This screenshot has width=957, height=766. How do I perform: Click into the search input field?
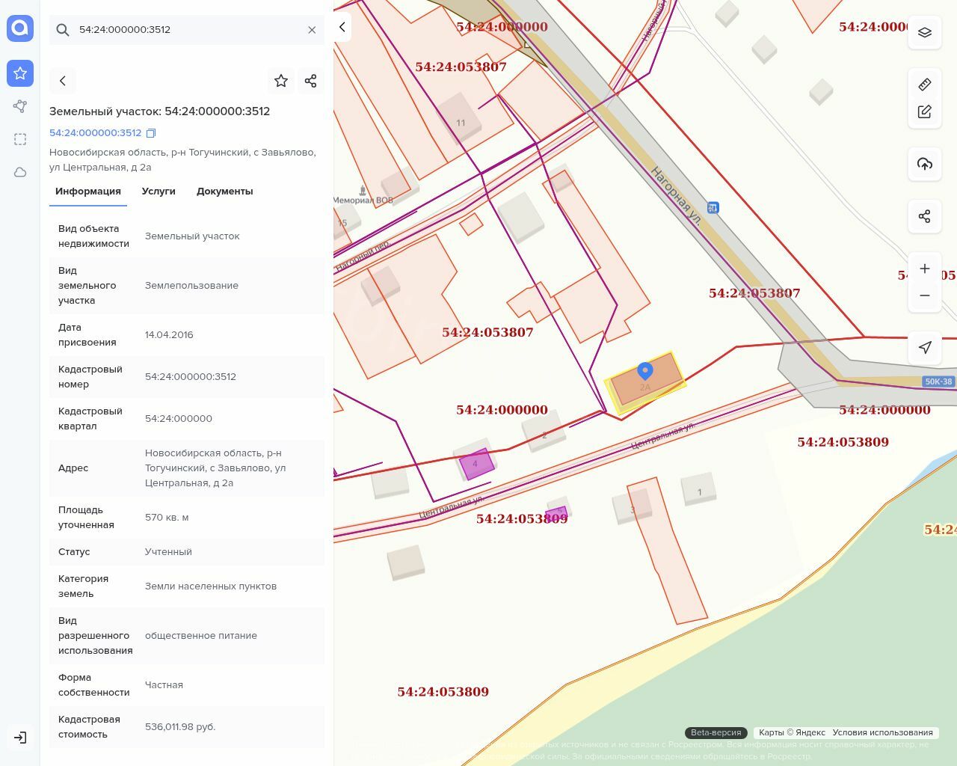point(187,30)
